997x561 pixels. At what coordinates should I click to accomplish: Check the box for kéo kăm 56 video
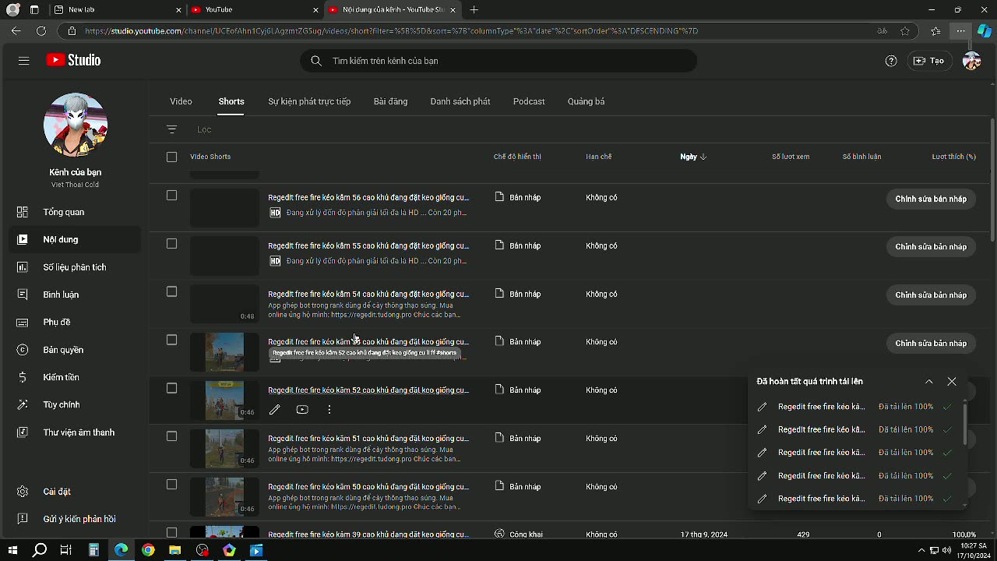point(172,196)
